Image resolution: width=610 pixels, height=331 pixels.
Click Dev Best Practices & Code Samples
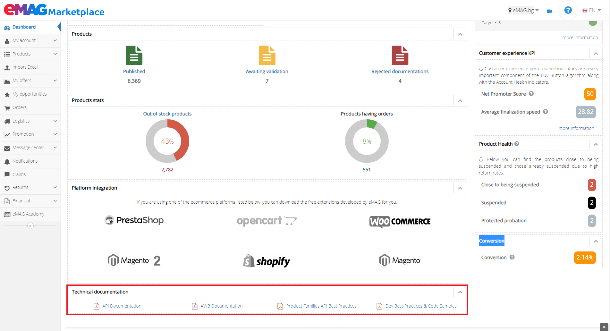click(421, 306)
